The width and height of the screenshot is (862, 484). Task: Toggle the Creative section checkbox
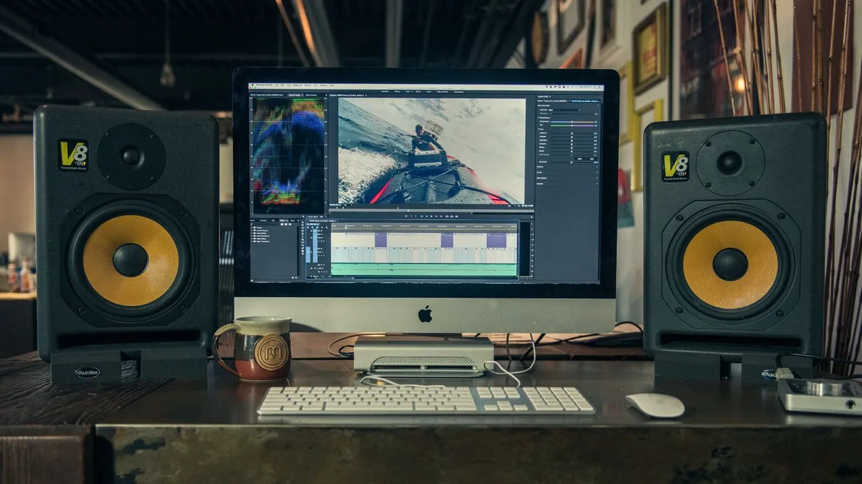(596, 167)
